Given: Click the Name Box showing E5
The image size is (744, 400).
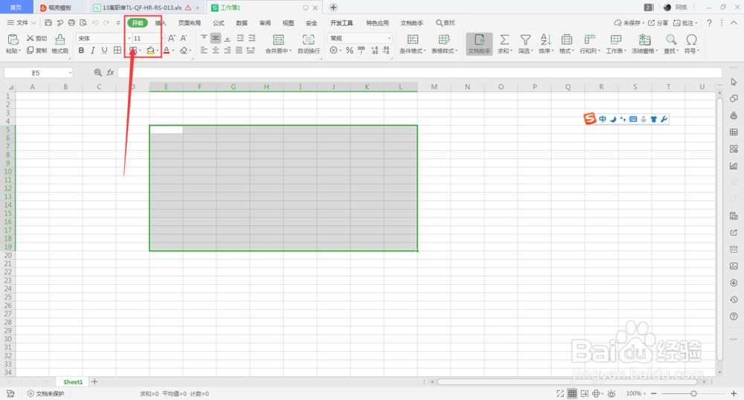Looking at the screenshot, I should [x=38, y=73].
